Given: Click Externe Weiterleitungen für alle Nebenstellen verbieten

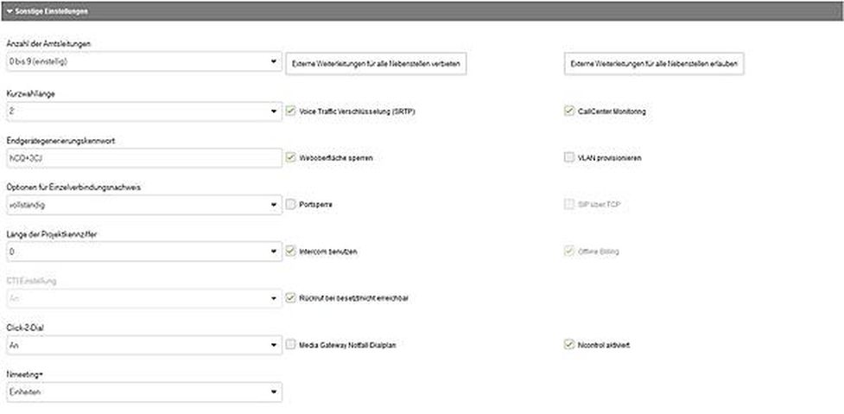Looking at the screenshot, I should tap(376, 64).
